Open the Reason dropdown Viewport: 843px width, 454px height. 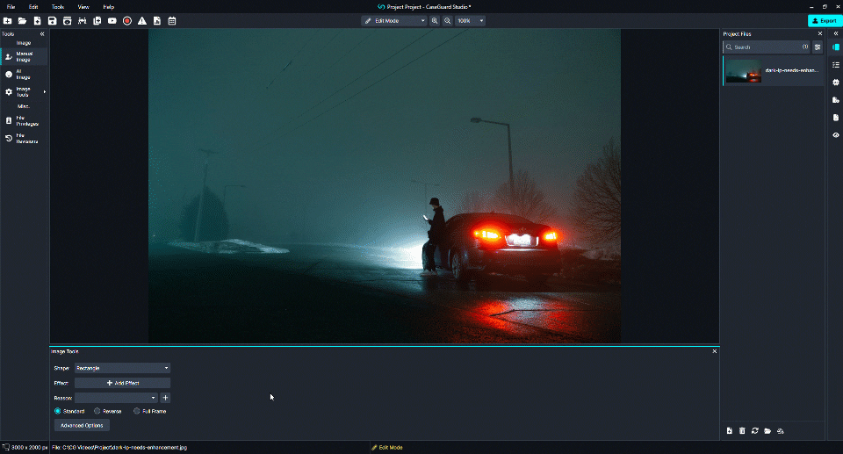point(116,398)
